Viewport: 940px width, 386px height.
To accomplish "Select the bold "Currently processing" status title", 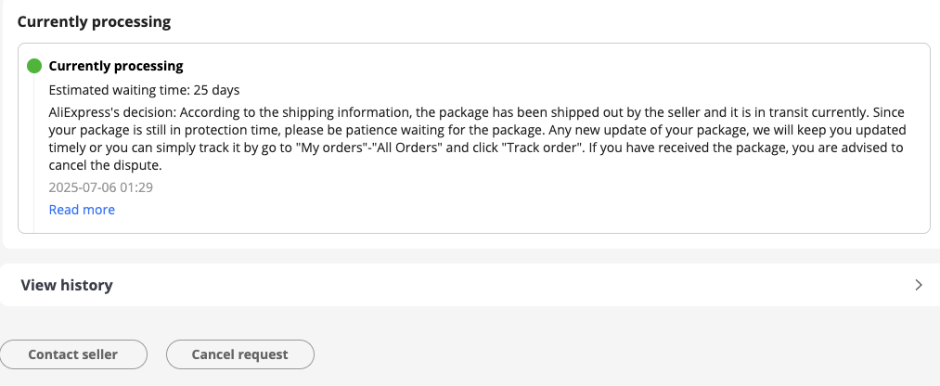I will coord(115,66).
